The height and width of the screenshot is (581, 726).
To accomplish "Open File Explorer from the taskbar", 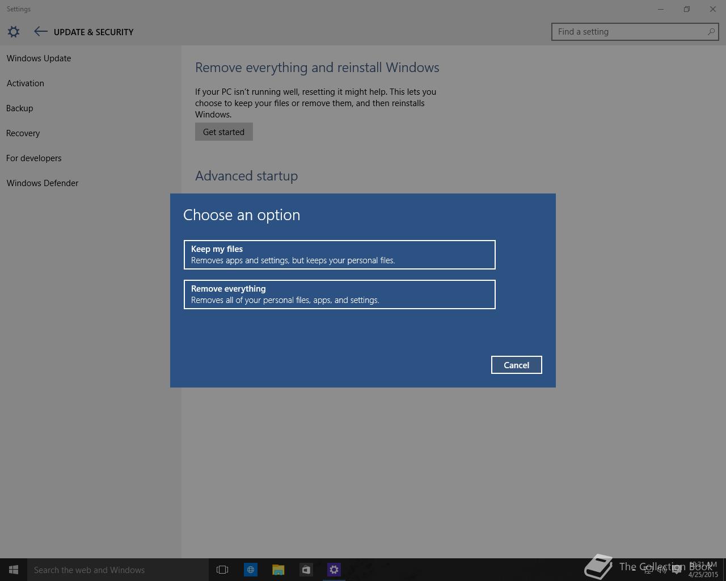I will pos(278,570).
